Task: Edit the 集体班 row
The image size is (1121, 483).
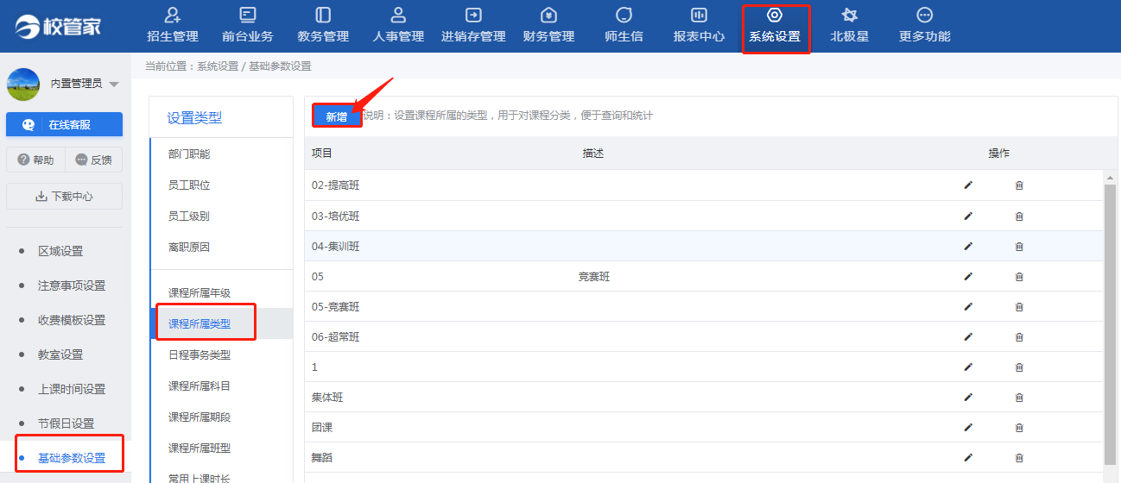Action: [x=968, y=397]
